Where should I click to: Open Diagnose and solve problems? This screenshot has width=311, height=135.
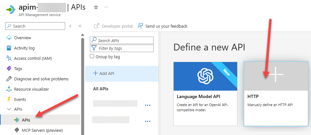point(41,79)
